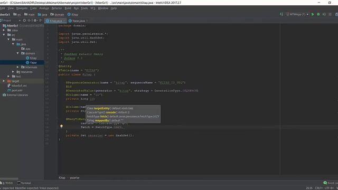Click build project icon near run configuration
The height and width of the screenshot is (190, 338).
click(x=281, y=14)
